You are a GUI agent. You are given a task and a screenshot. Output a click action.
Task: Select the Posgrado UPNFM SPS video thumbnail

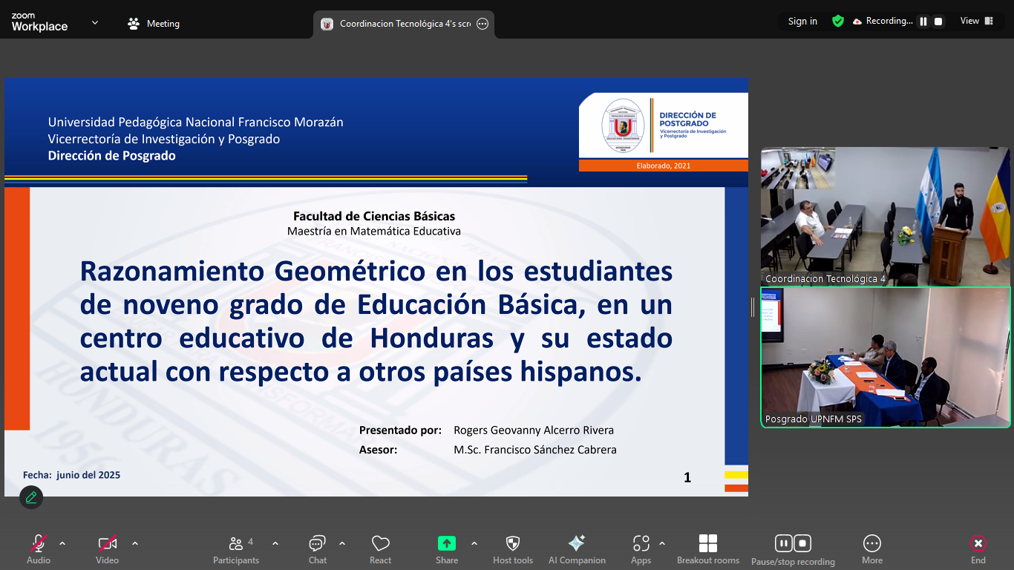[x=886, y=358]
